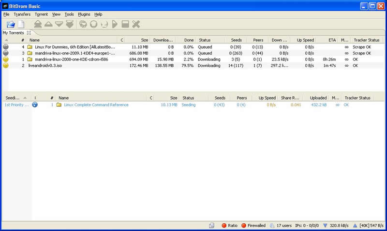Close the My Torrents tab
The height and width of the screenshot is (231, 387).
tap(29, 33)
